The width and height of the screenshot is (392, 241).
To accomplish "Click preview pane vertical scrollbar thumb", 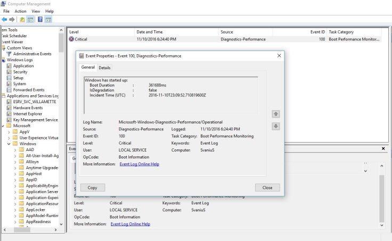I will (x=381, y=198).
